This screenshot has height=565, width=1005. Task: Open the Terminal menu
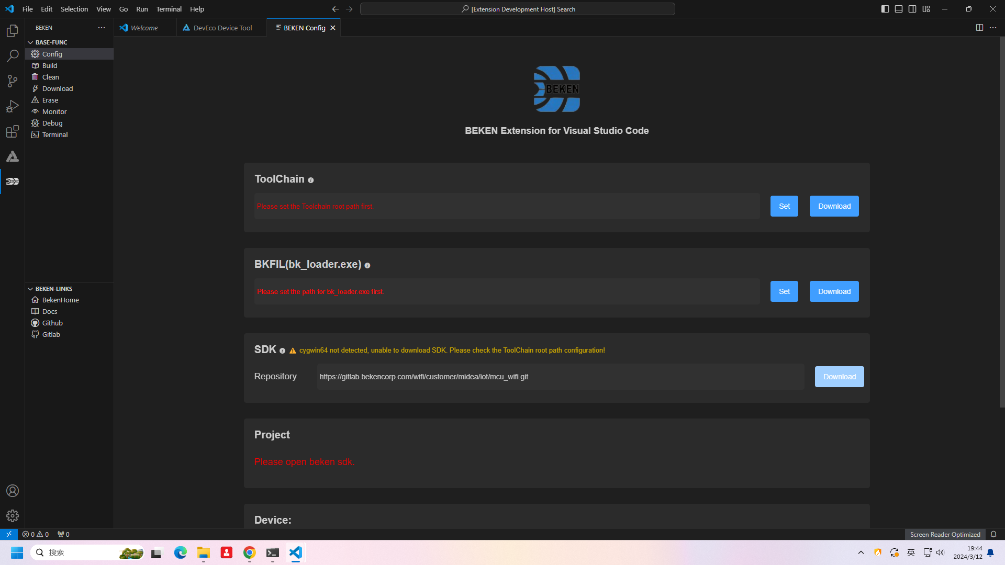(169, 9)
